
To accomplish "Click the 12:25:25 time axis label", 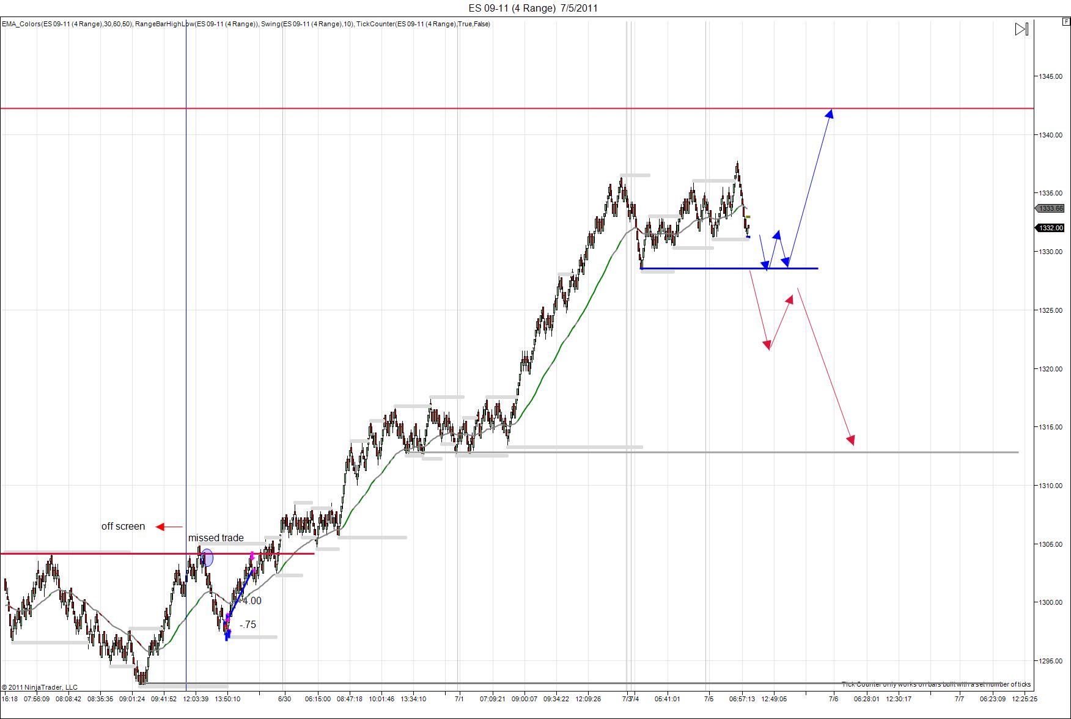I will (1024, 699).
